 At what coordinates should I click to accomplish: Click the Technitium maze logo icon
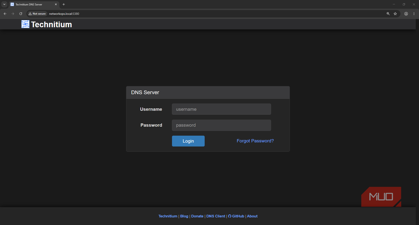[x=25, y=24]
